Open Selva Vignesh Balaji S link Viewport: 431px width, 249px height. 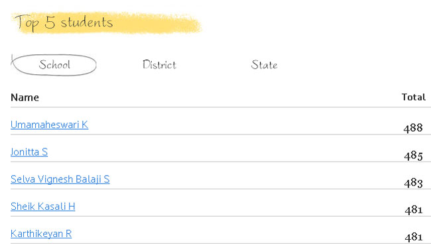click(60, 179)
